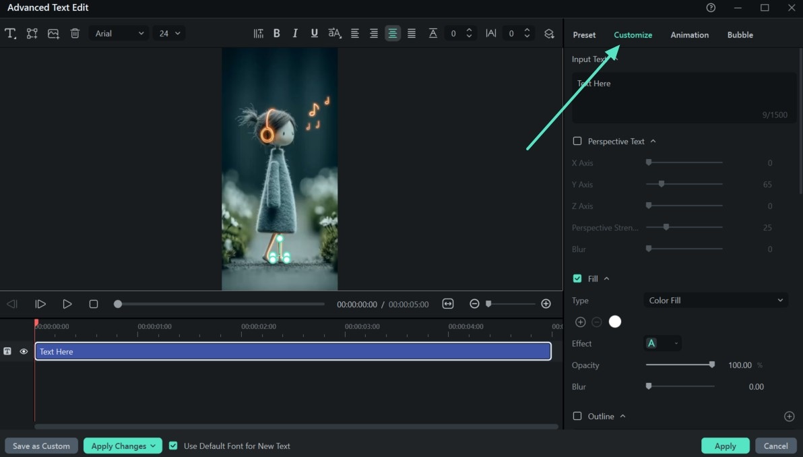Center-align the text with highlighted icon

pyautogui.click(x=393, y=33)
